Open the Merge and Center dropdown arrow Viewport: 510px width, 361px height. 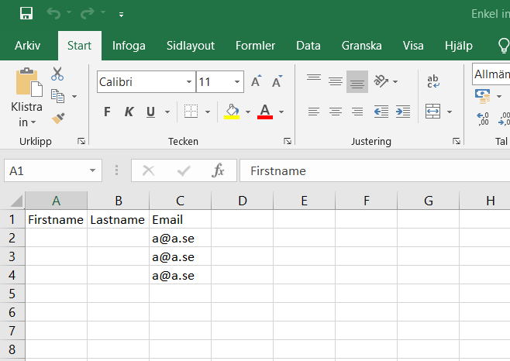pyautogui.click(x=450, y=112)
